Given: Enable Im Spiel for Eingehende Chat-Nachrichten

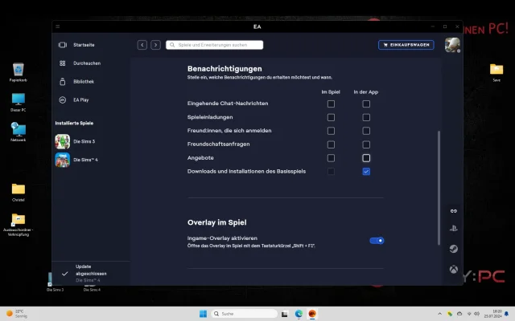Looking at the screenshot, I should 331,104.
